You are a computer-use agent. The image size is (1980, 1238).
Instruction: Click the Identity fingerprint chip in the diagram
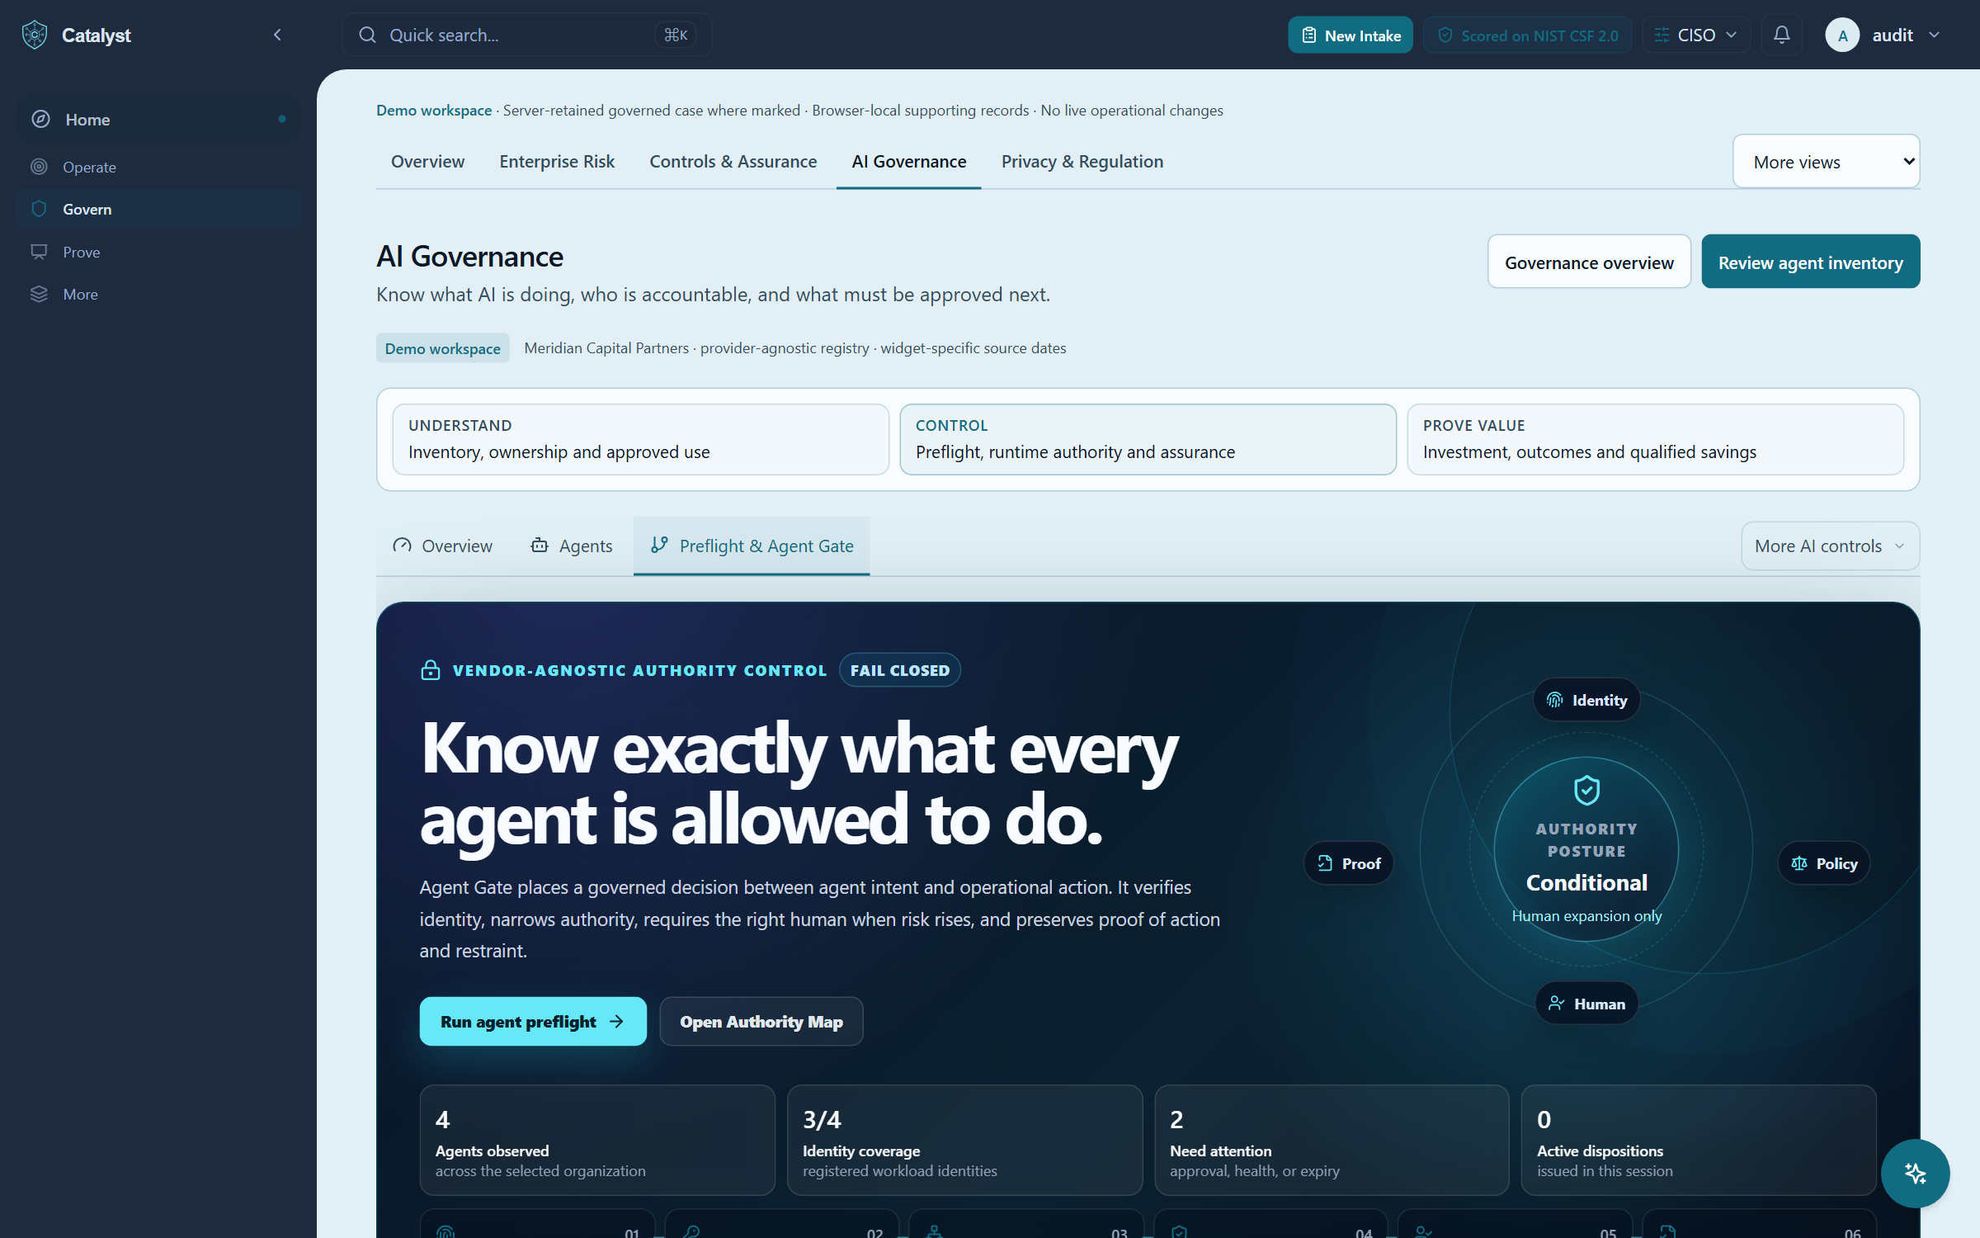(1586, 700)
